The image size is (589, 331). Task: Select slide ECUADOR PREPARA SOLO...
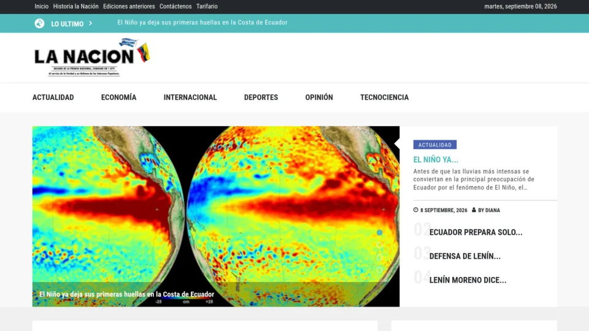(476, 232)
